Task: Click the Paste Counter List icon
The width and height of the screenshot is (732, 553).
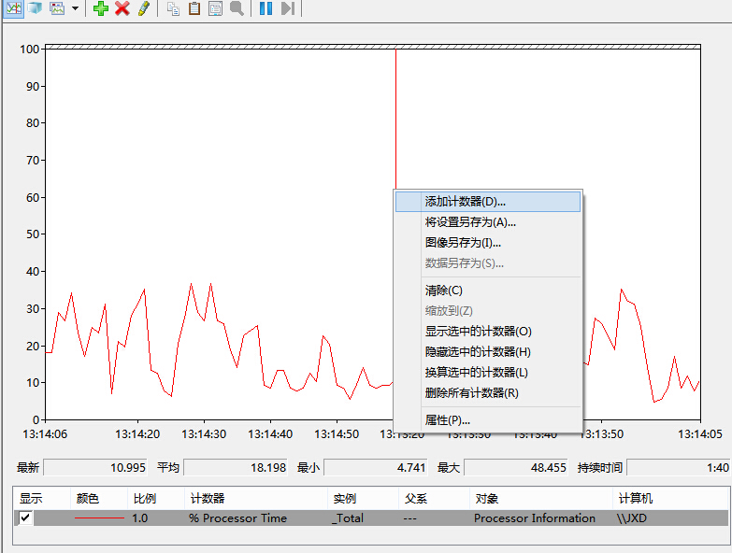Action: pyautogui.click(x=194, y=8)
